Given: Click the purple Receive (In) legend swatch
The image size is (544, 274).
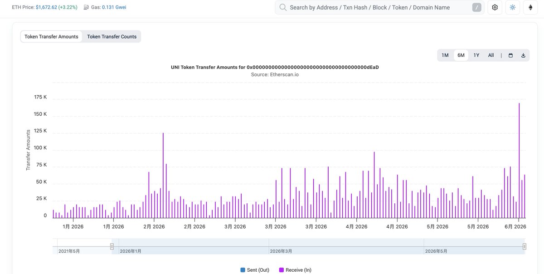Looking at the screenshot, I should (281, 270).
